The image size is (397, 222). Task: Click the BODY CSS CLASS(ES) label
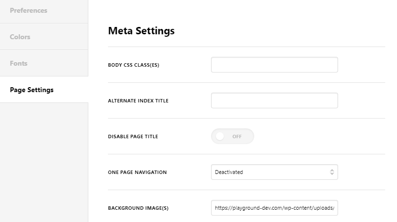coord(133,65)
